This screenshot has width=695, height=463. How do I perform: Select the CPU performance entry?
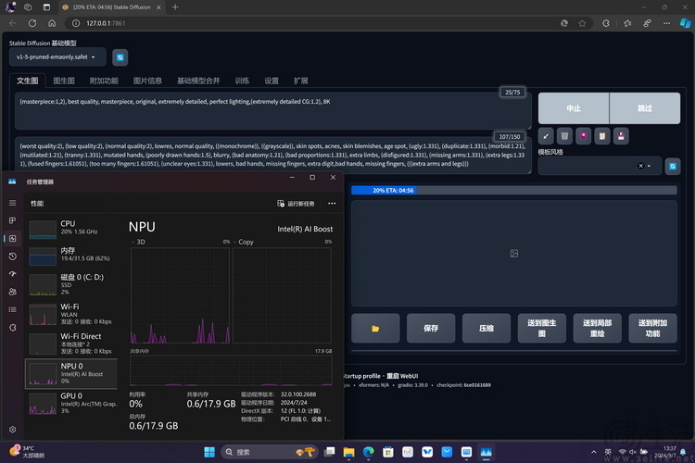point(72,230)
